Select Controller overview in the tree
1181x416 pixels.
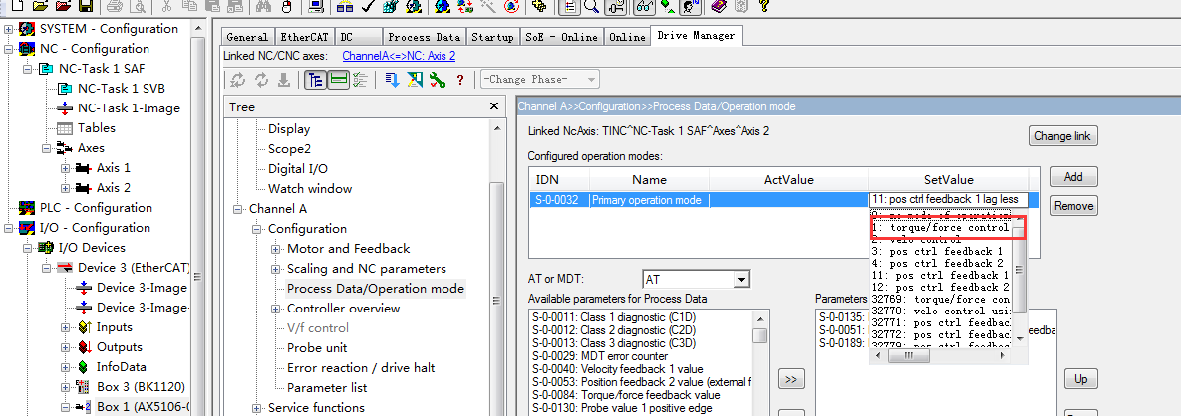(x=343, y=309)
